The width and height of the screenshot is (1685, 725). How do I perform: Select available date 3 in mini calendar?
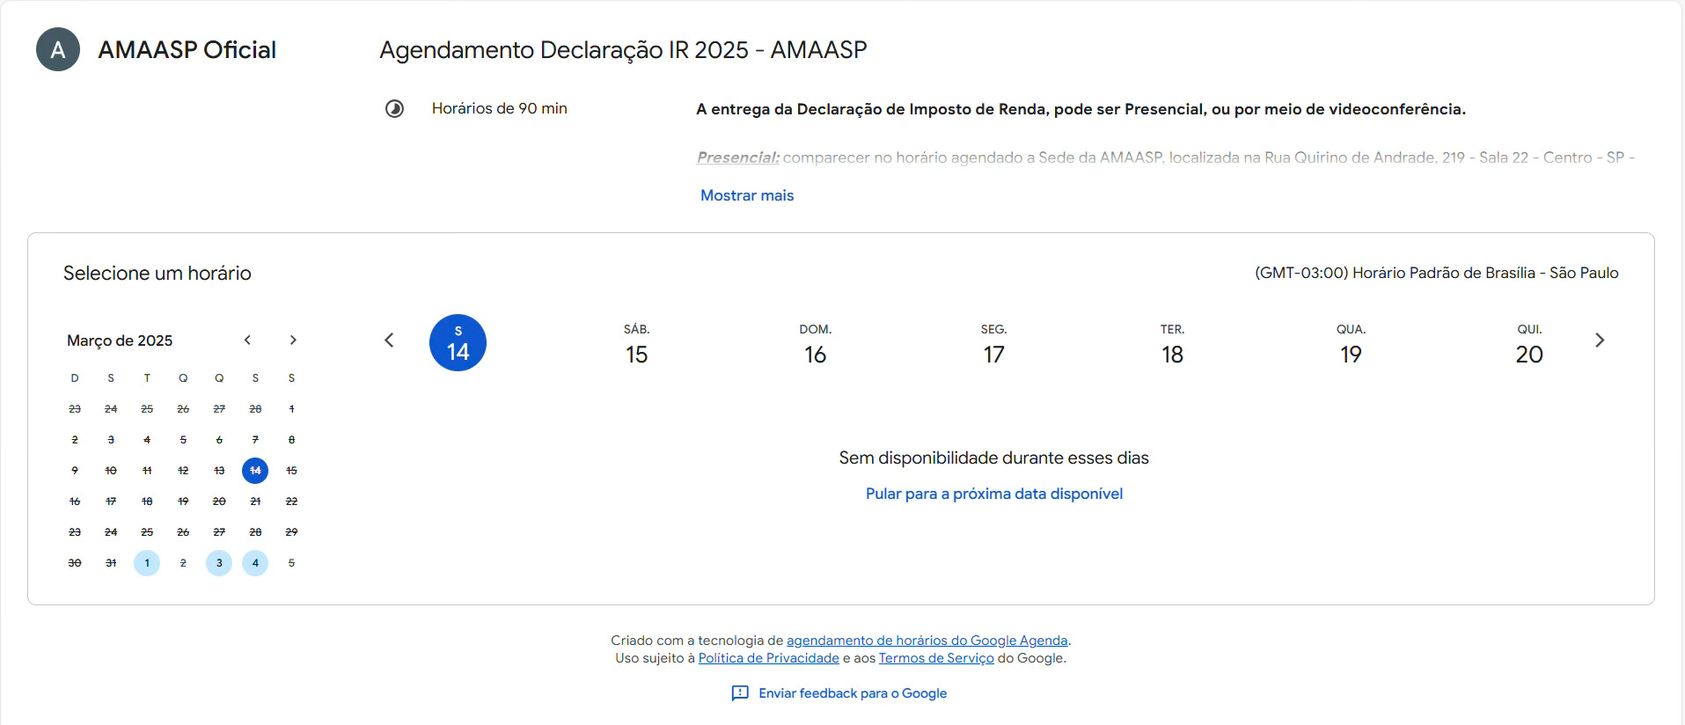coord(219,563)
